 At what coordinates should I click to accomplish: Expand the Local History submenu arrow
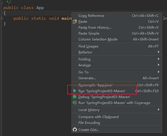coord(159,110)
